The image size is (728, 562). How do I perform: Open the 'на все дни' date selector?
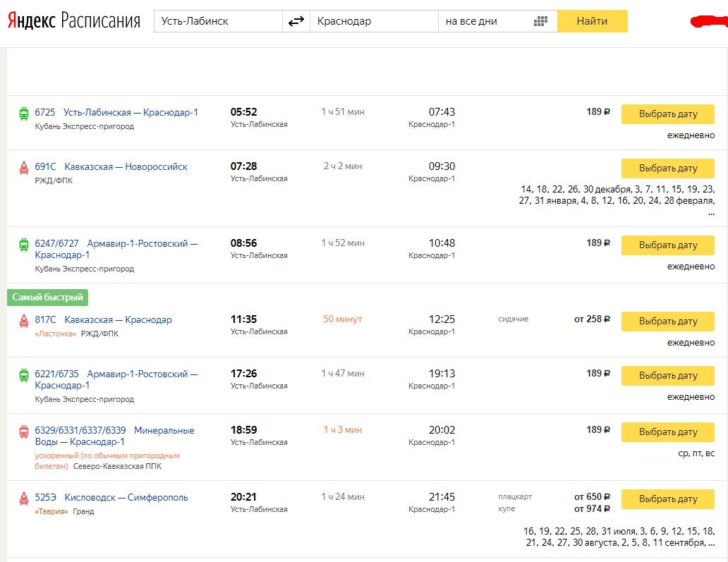pyautogui.click(x=487, y=21)
